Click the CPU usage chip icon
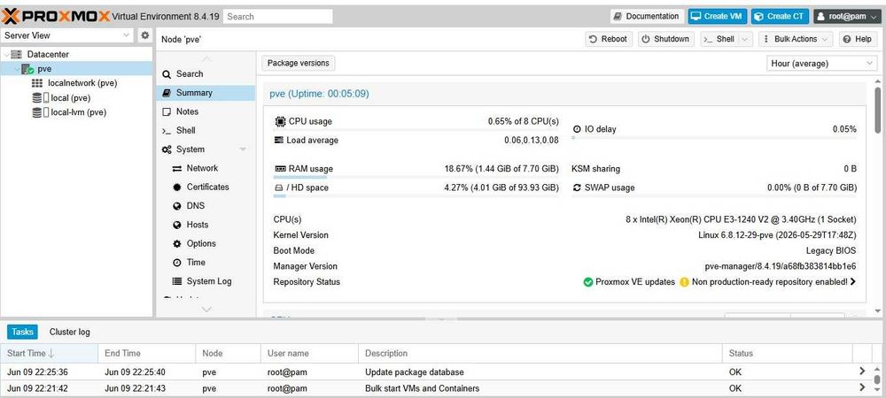Image resolution: width=886 pixels, height=398 pixels. tap(280, 121)
